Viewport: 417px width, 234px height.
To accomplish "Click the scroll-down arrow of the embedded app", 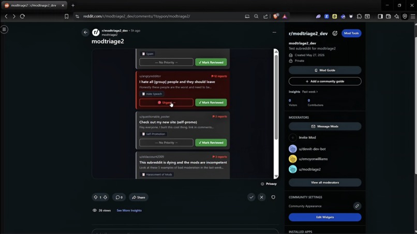I will 276,176.
